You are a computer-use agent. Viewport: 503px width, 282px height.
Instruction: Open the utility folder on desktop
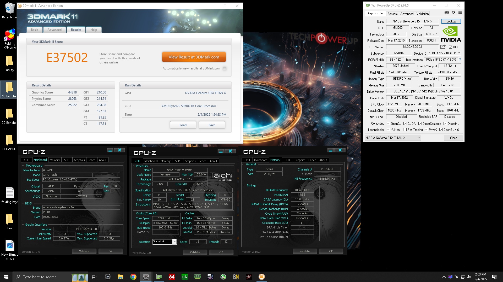click(x=9, y=63)
